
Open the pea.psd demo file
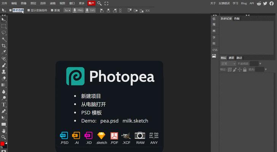point(109,121)
